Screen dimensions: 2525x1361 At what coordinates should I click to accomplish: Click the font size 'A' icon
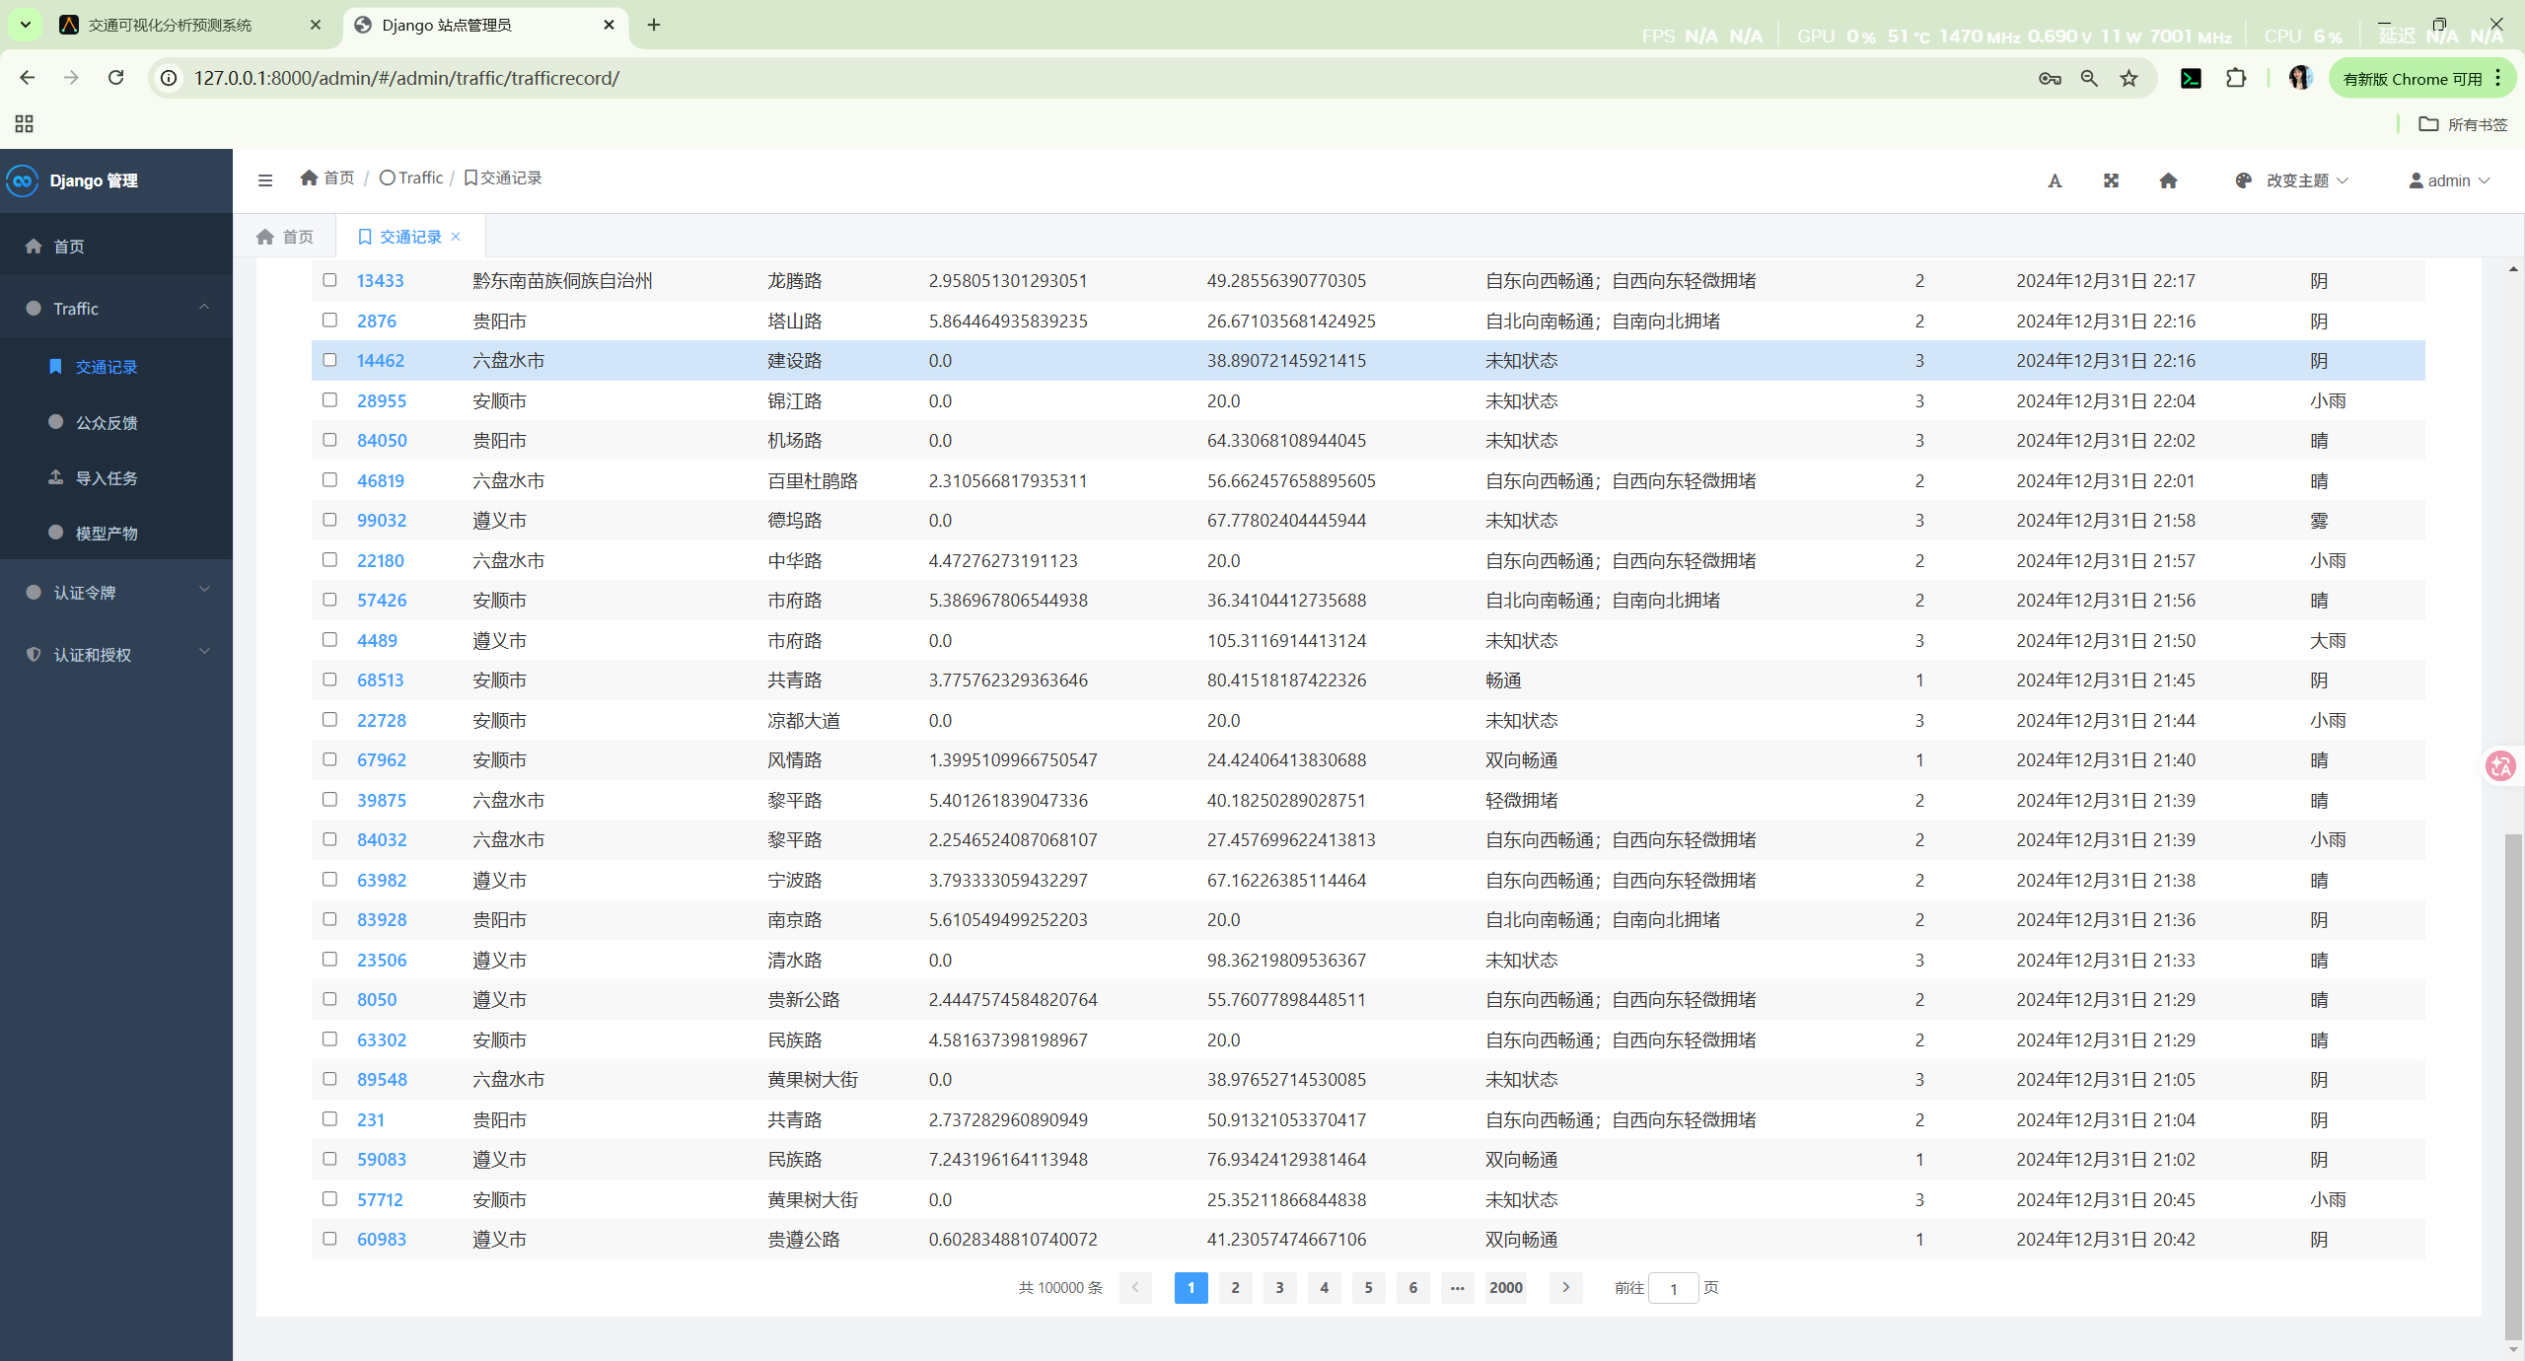click(x=2055, y=180)
